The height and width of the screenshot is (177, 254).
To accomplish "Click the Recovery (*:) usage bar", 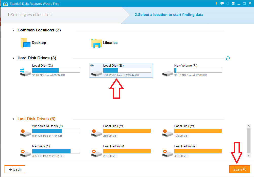I will click(56, 151).
